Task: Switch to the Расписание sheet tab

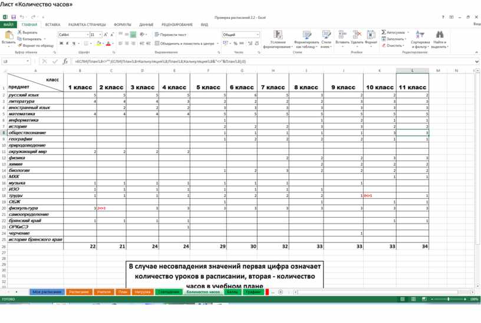Action: [x=78, y=292]
